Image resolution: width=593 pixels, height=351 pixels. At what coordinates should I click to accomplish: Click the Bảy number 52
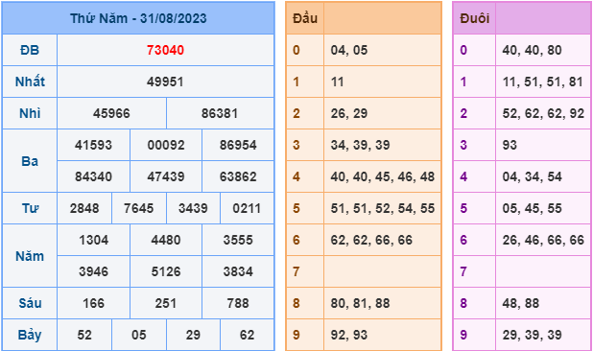tap(84, 335)
